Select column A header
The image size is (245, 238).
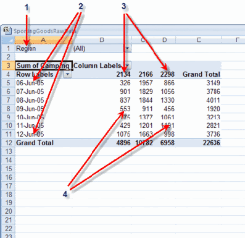click(43, 40)
